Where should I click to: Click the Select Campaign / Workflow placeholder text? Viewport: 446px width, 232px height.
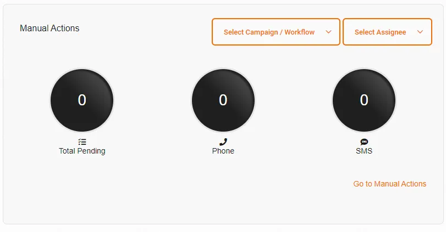coord(269,32)
